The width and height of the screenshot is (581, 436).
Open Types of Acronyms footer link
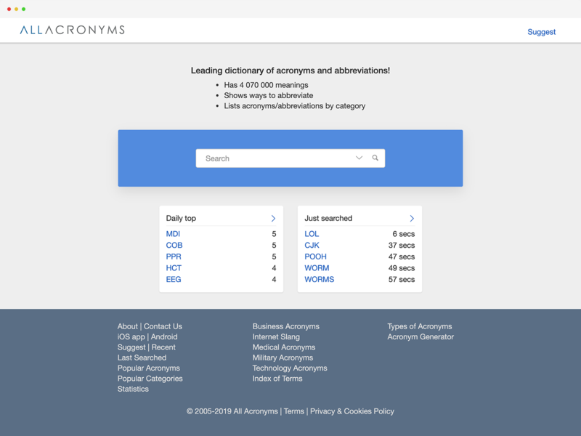coord(420,326)
